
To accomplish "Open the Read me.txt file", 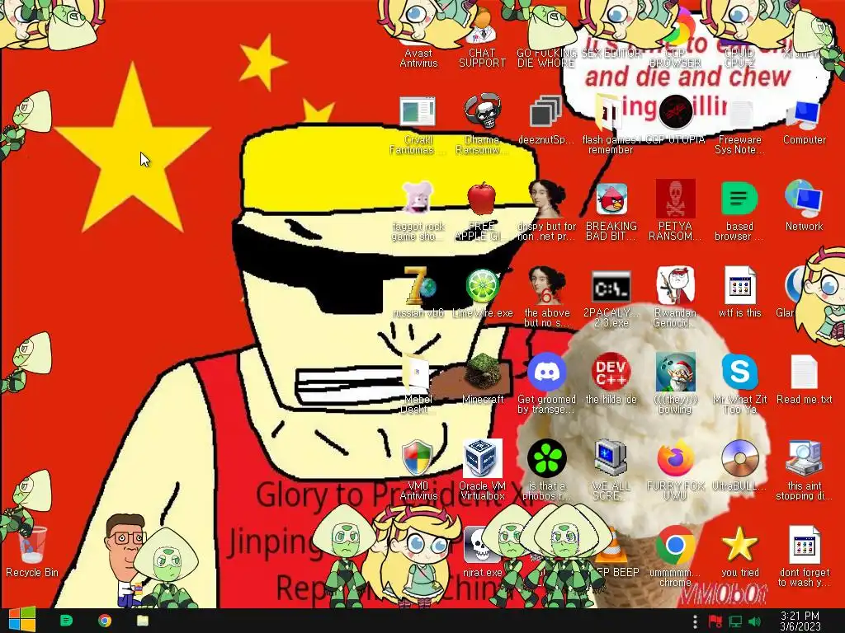I will point(804,379).
